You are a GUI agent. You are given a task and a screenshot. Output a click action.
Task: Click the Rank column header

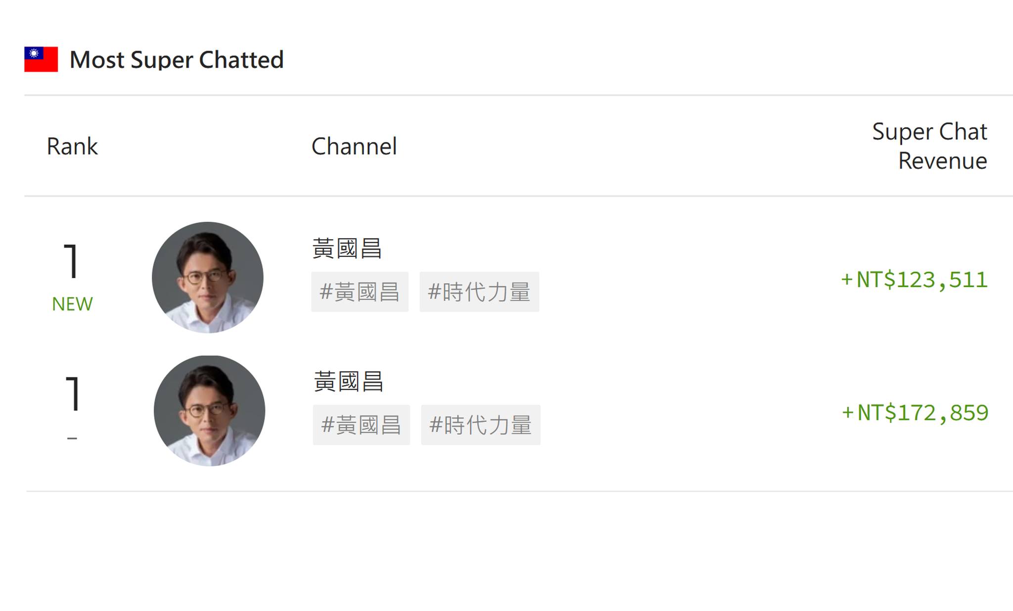click(x=72, y=146)
